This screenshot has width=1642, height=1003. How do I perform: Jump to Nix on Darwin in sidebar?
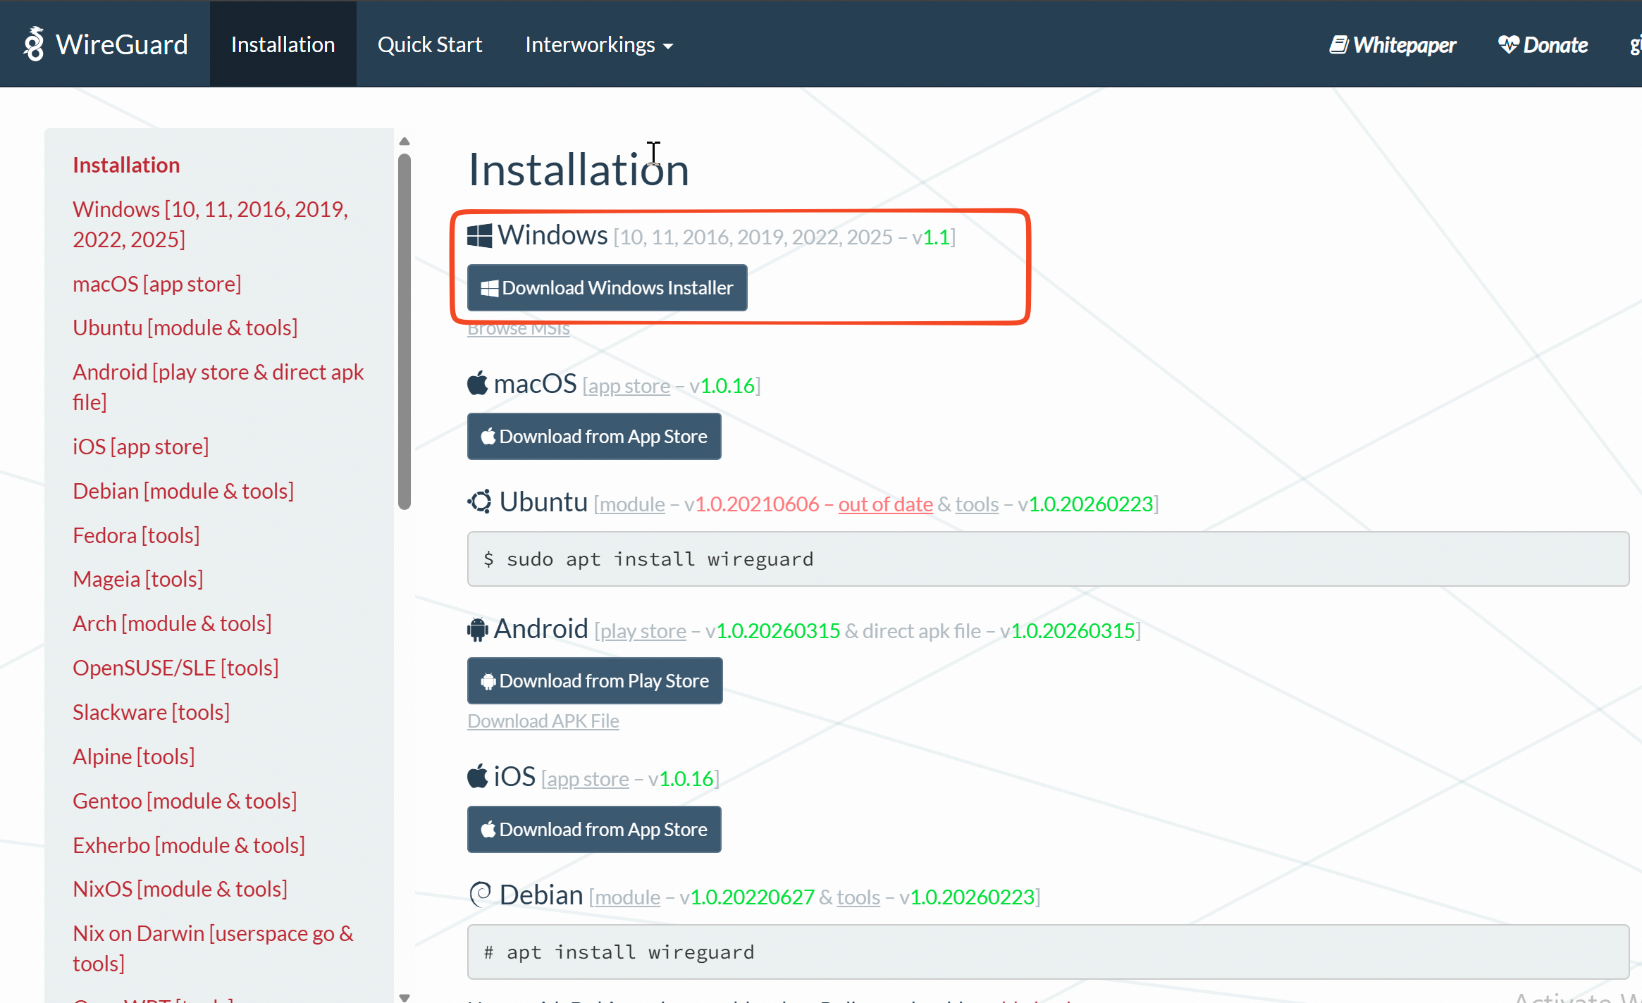213,948
